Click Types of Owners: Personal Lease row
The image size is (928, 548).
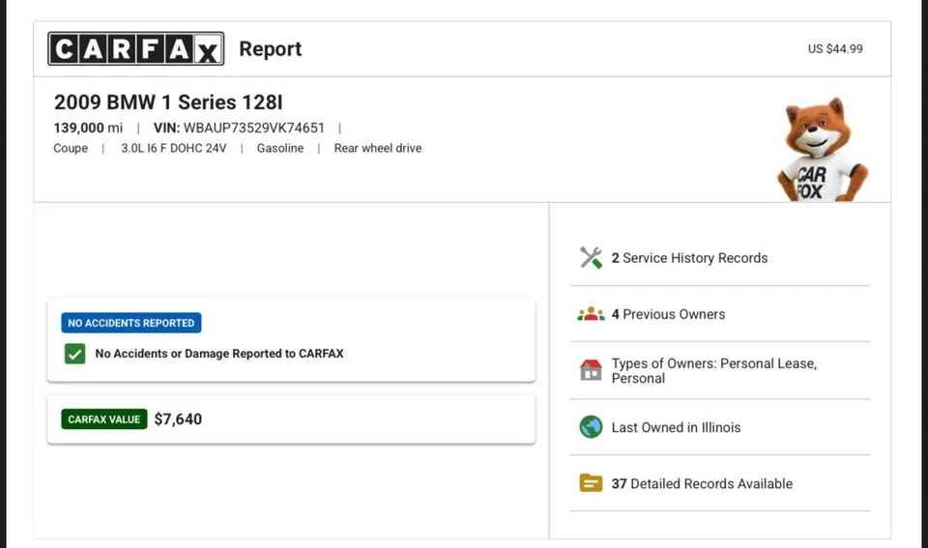pyautogui.click(x=719, y=371)
